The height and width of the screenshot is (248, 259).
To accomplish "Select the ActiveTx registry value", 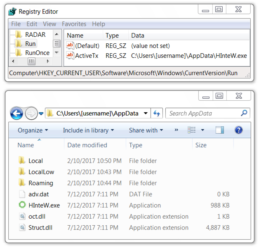I will coord(87,56).
